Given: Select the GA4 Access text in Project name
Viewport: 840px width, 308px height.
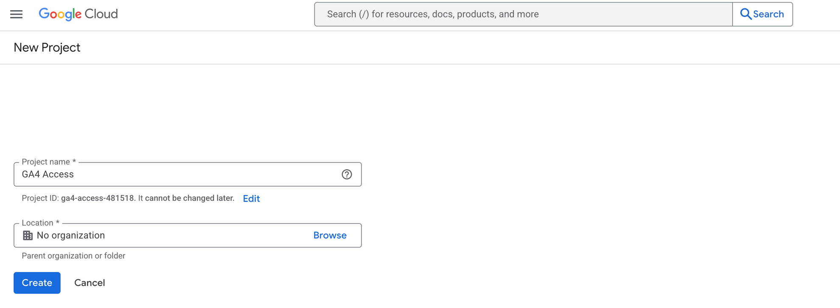Looking at the screenshot, I should point(48,174).
